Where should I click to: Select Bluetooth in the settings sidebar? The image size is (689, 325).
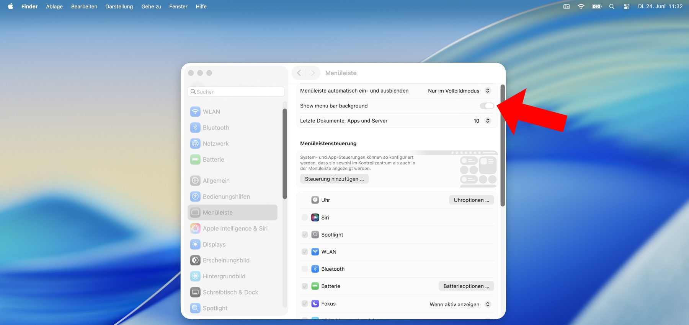[x=216, y=128]
